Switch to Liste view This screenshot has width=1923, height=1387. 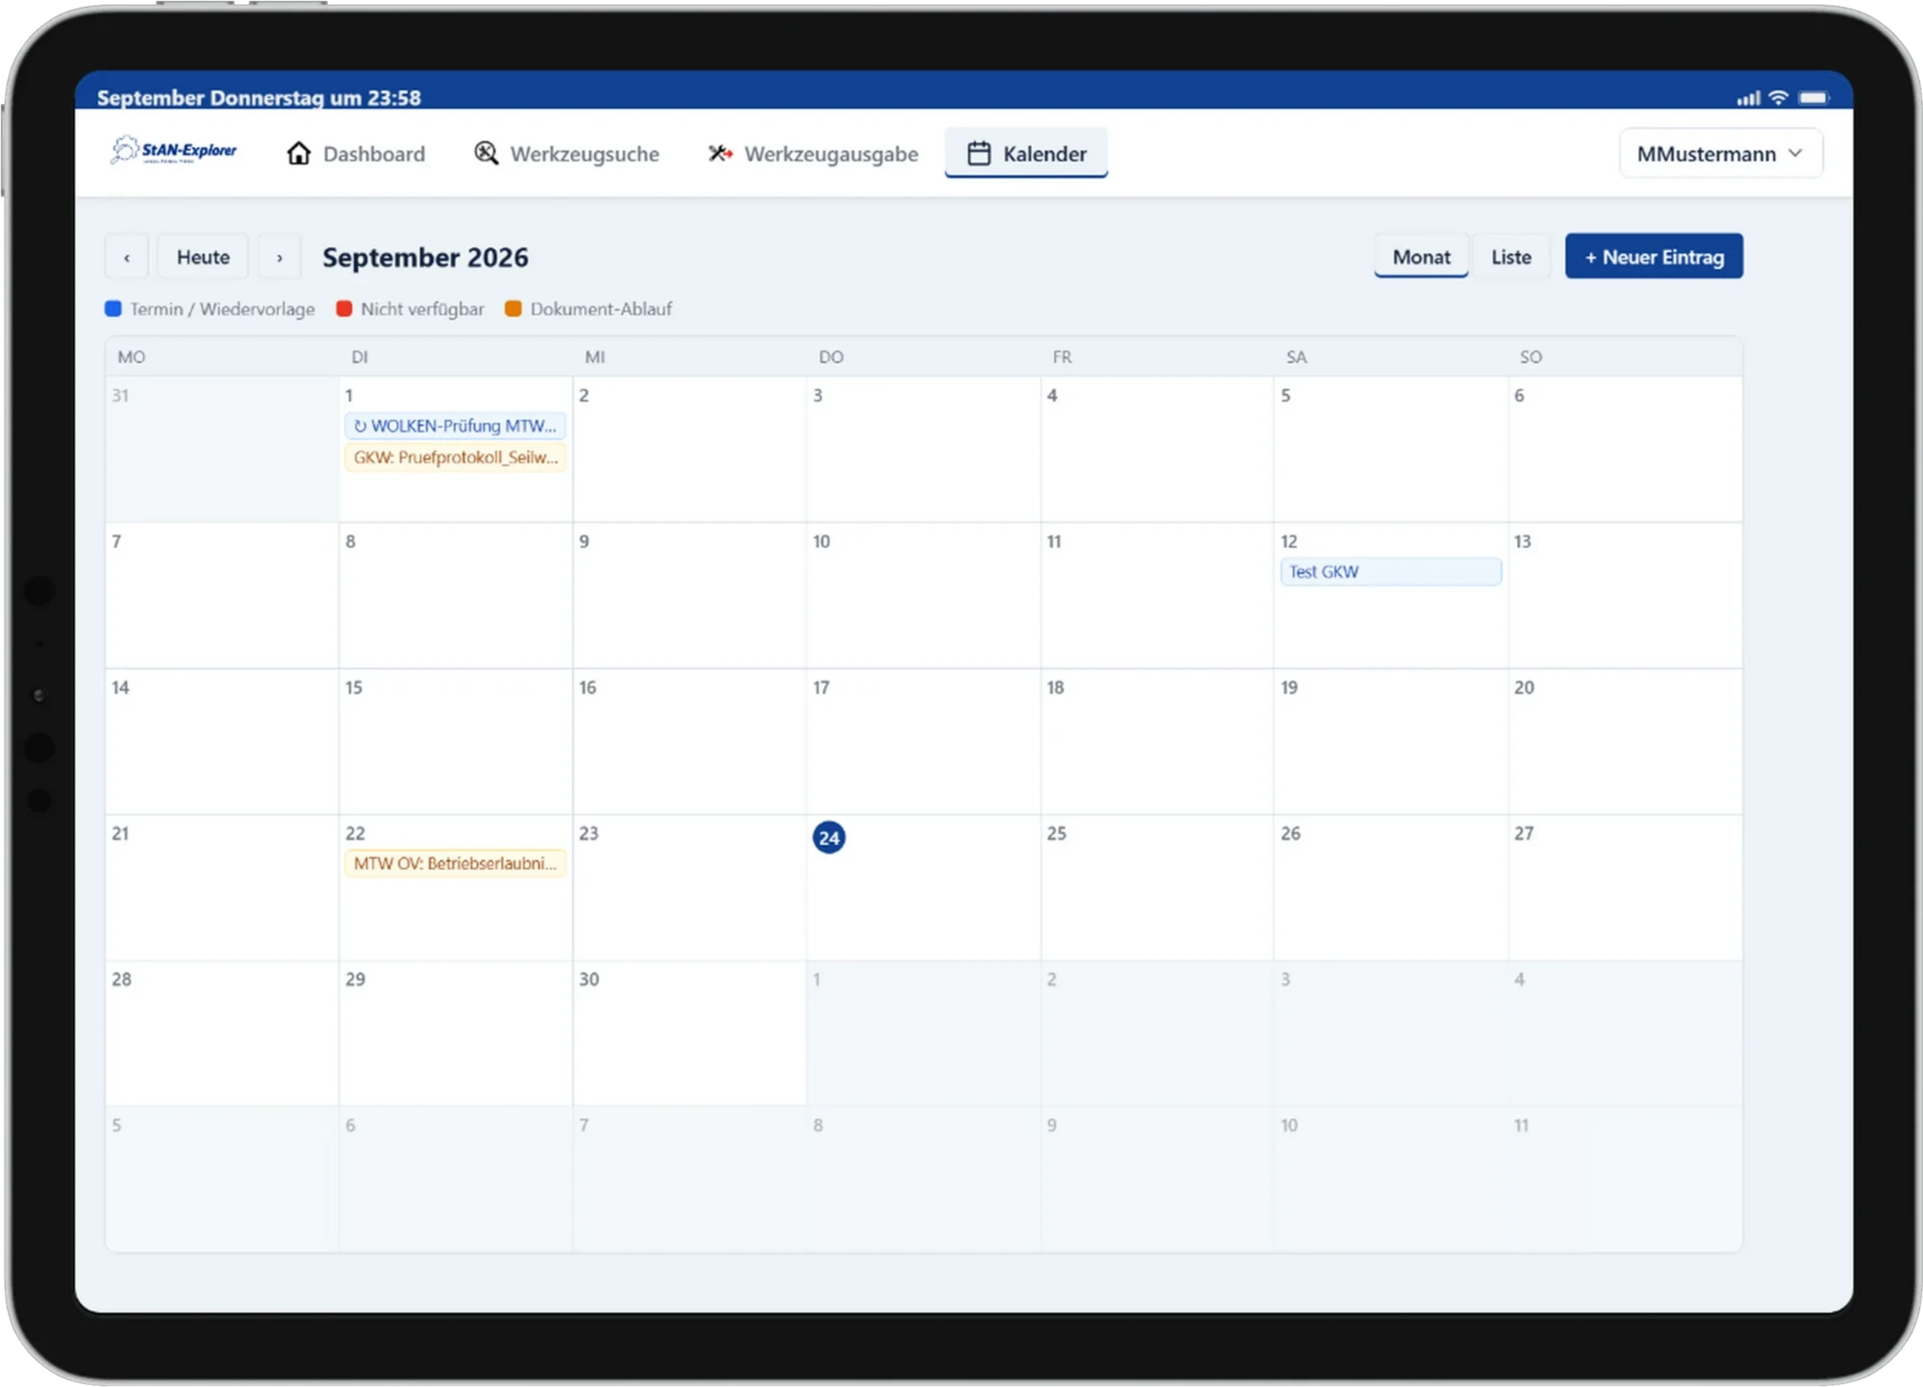[x=1511, y=258]
